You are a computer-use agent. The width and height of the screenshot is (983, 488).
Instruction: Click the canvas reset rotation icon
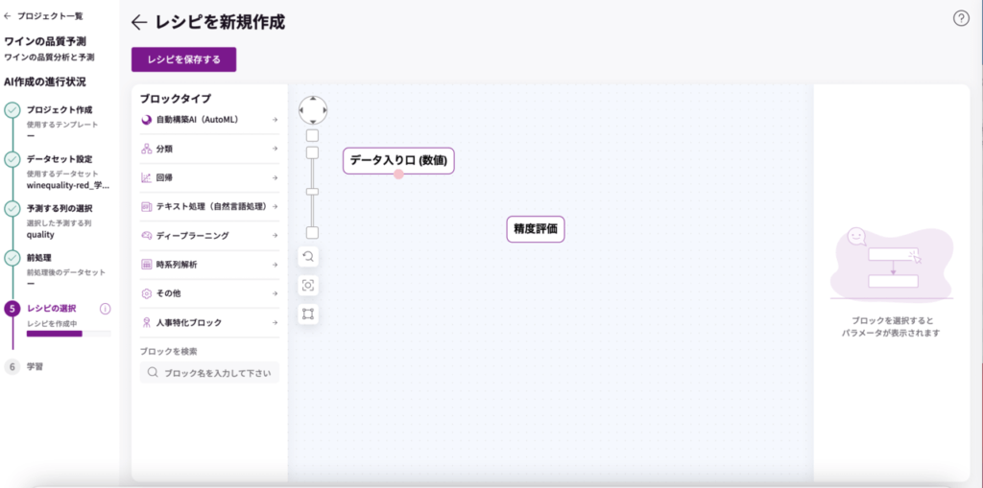308,256
